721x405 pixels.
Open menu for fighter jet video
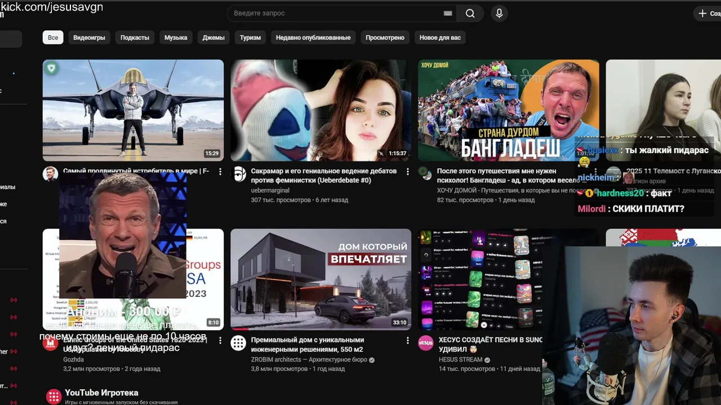[x=220, y=172]
